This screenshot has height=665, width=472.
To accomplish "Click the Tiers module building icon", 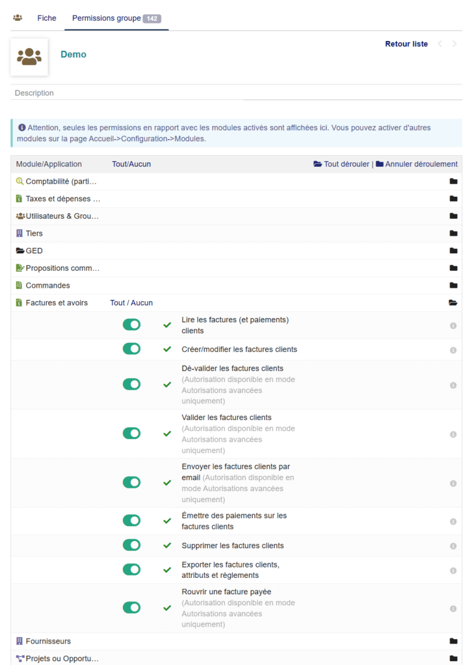I will 20,233.
